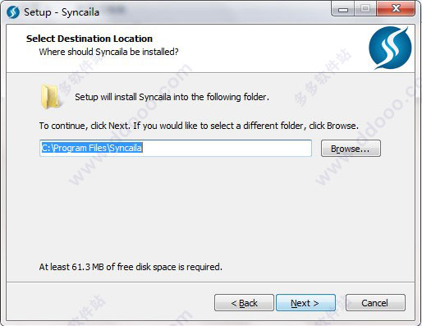This screenshot has width=422, height=326.
Task: Cancel the Syncaila installation
Action: [x=375, y=303]
